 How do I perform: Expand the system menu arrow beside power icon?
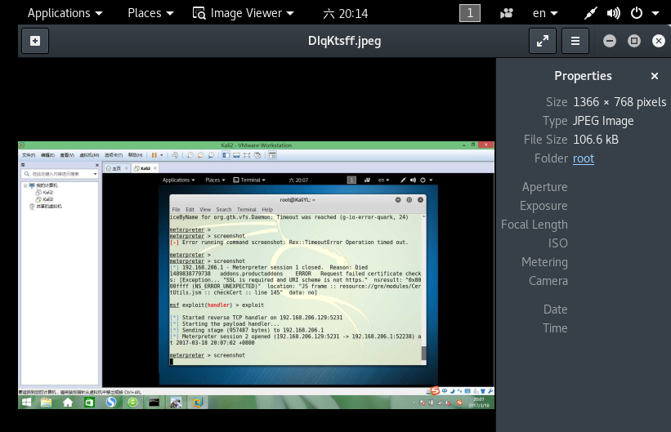coord(655,13)
